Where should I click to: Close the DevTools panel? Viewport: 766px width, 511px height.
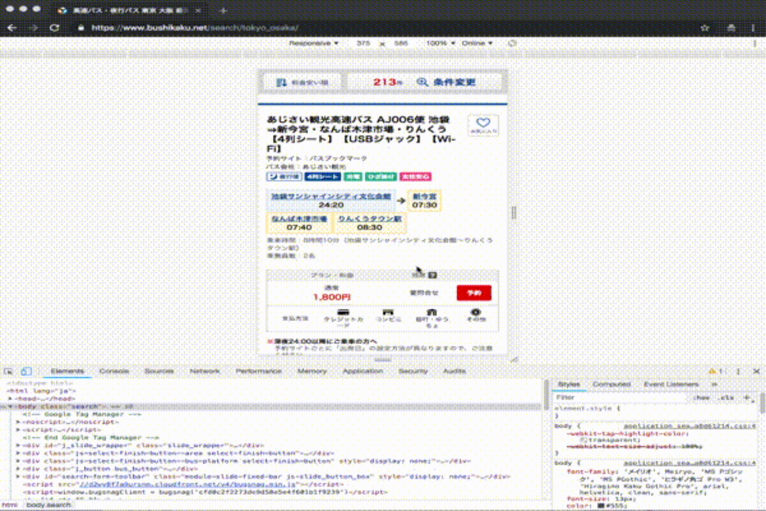(x=757, y=371)
